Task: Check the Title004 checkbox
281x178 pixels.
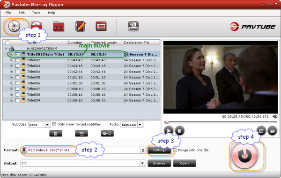Action: click(17, 71)
